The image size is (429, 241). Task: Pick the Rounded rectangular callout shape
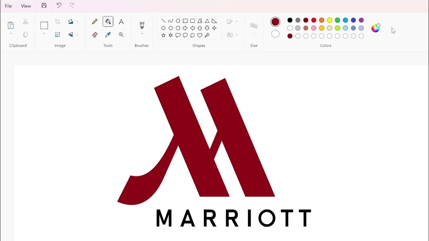coord(178,35)
